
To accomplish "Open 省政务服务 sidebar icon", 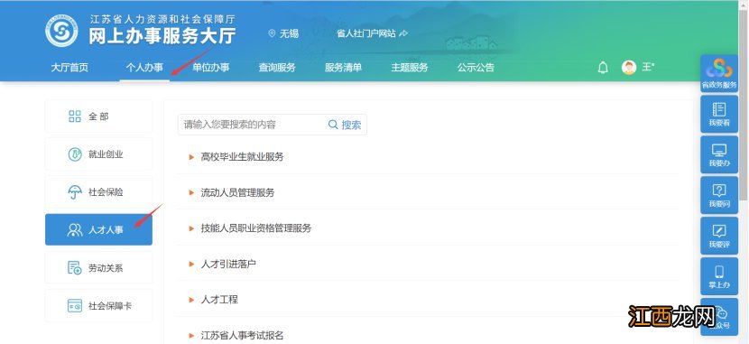I will (x=719, y=74).
